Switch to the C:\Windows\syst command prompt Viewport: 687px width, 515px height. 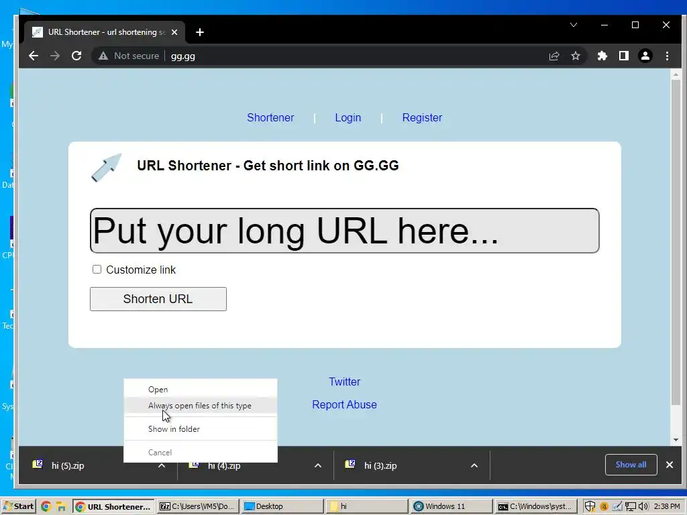[x=535, y=506]
